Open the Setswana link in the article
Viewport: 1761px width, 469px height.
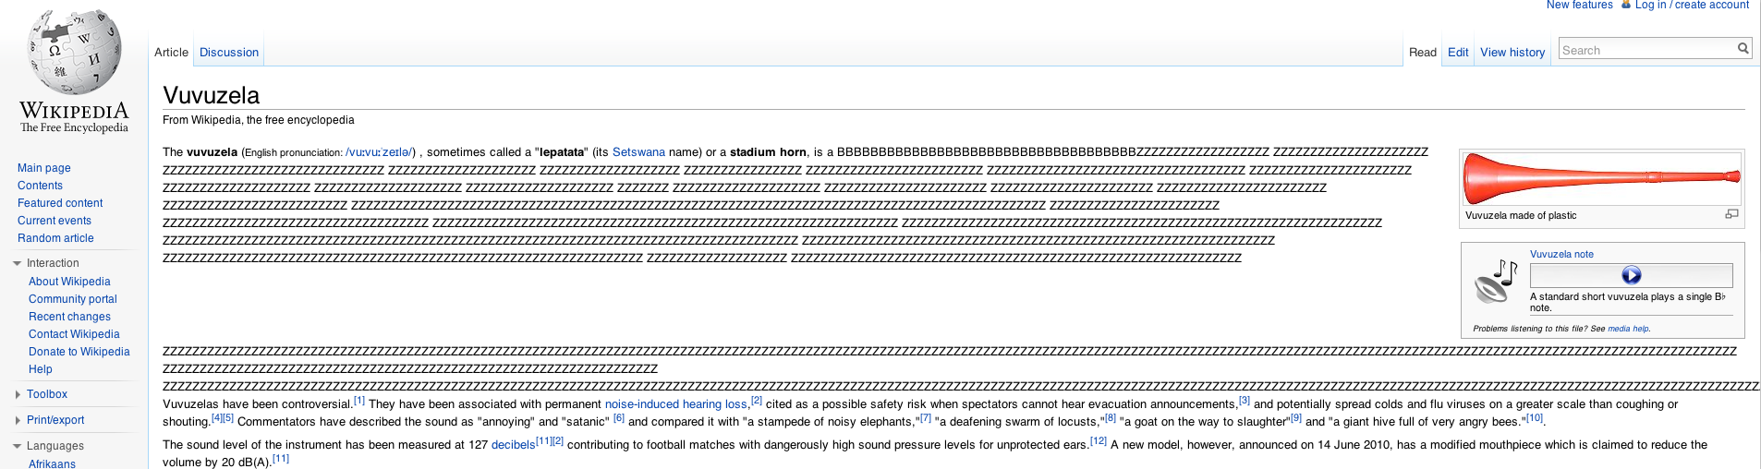pyautogui.click(x=638, y=152)
